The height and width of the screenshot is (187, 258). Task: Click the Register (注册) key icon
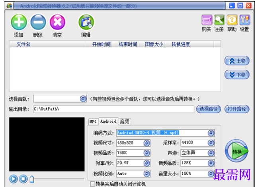tap(219, 20)
